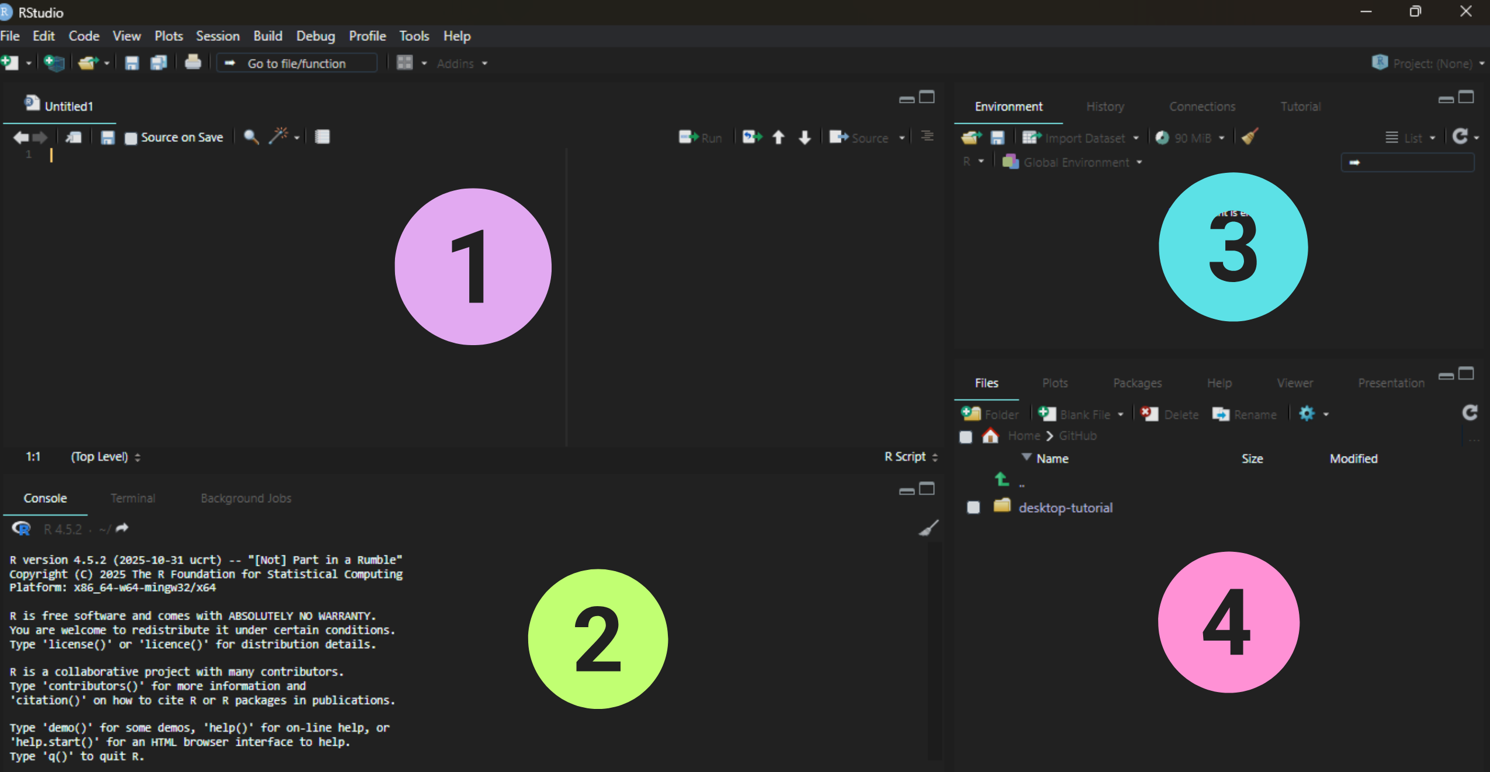Enable the Source on Save checkbox
The image size is (1490, 772).
pos(131,138)
